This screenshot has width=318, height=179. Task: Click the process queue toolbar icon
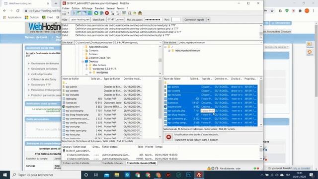point(101,13)
